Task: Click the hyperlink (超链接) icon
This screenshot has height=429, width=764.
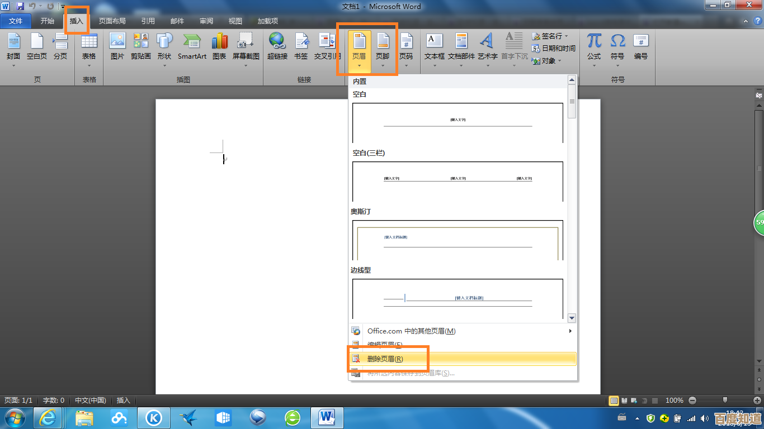Action: pyautogui.click(x=277, y=47)
